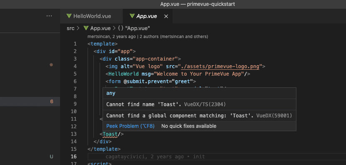Click Peek Problem link in hover
346x165 pixels.
click(130, 126)
